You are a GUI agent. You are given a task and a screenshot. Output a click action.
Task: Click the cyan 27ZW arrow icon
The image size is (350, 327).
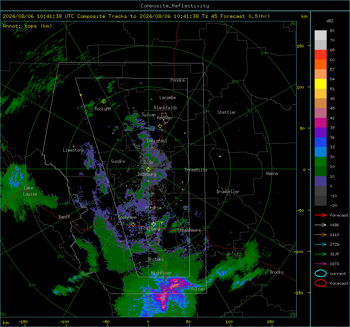click(320, 245)
